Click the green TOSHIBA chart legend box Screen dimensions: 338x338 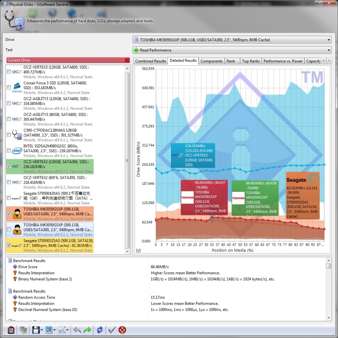(x=255, y=198)
